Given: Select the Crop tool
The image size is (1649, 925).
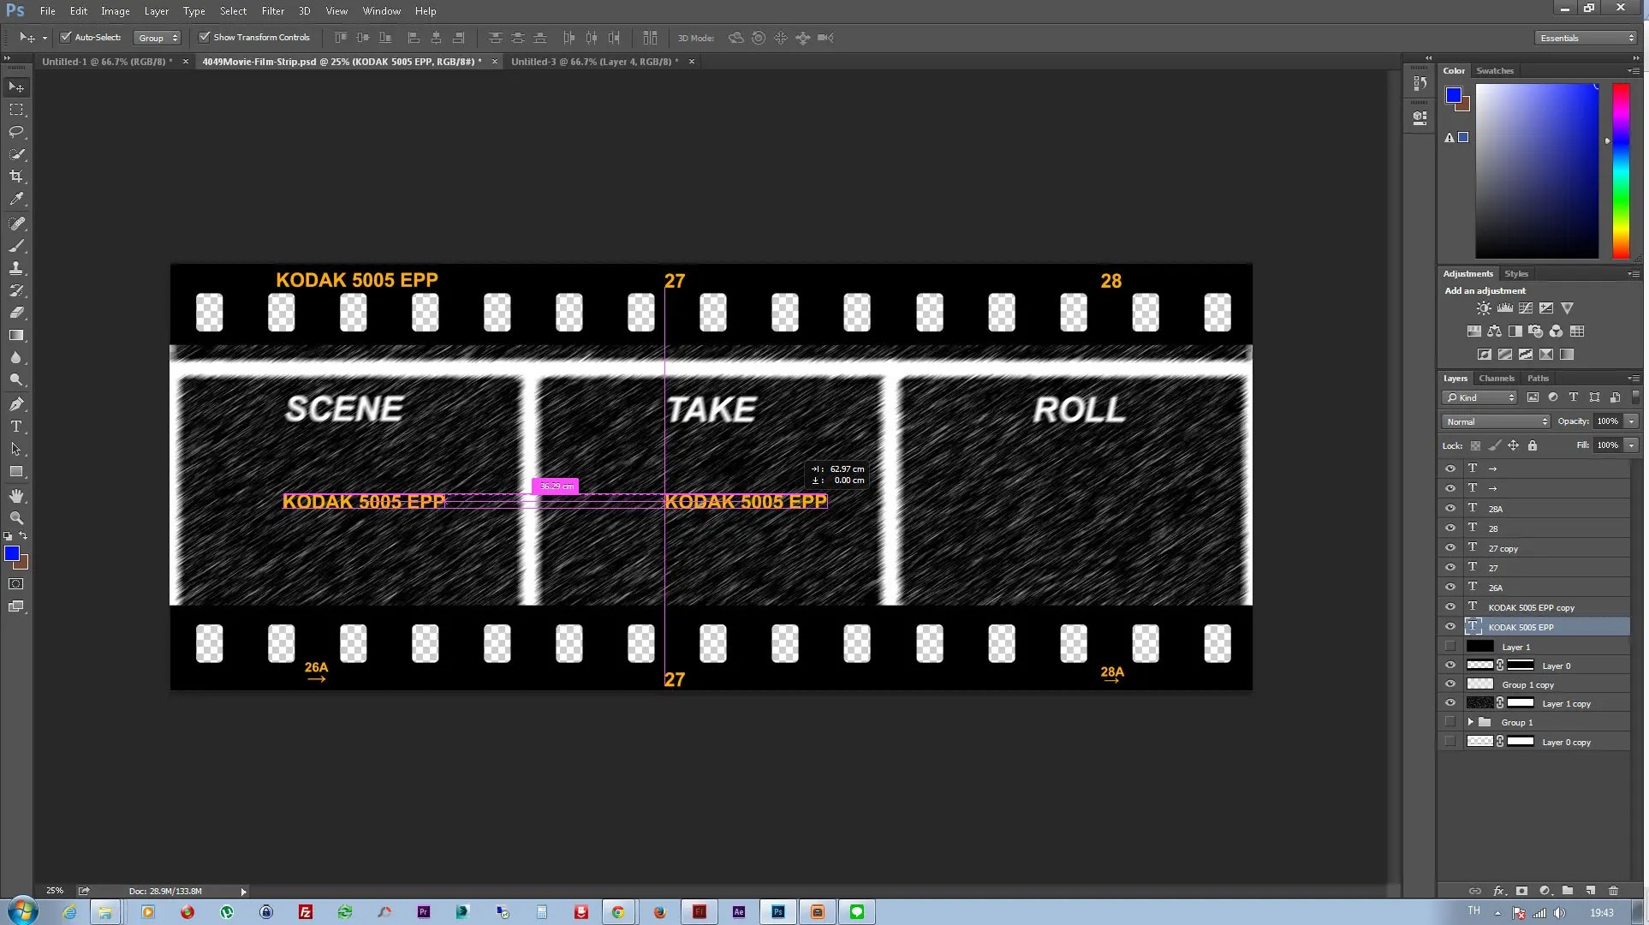Looking at the screenshot, I should [x=16, y=176].
